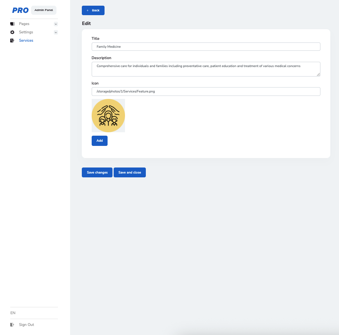Click into the Description text area
This screenshot has width=339, height=335.
(x=206, y=69)
